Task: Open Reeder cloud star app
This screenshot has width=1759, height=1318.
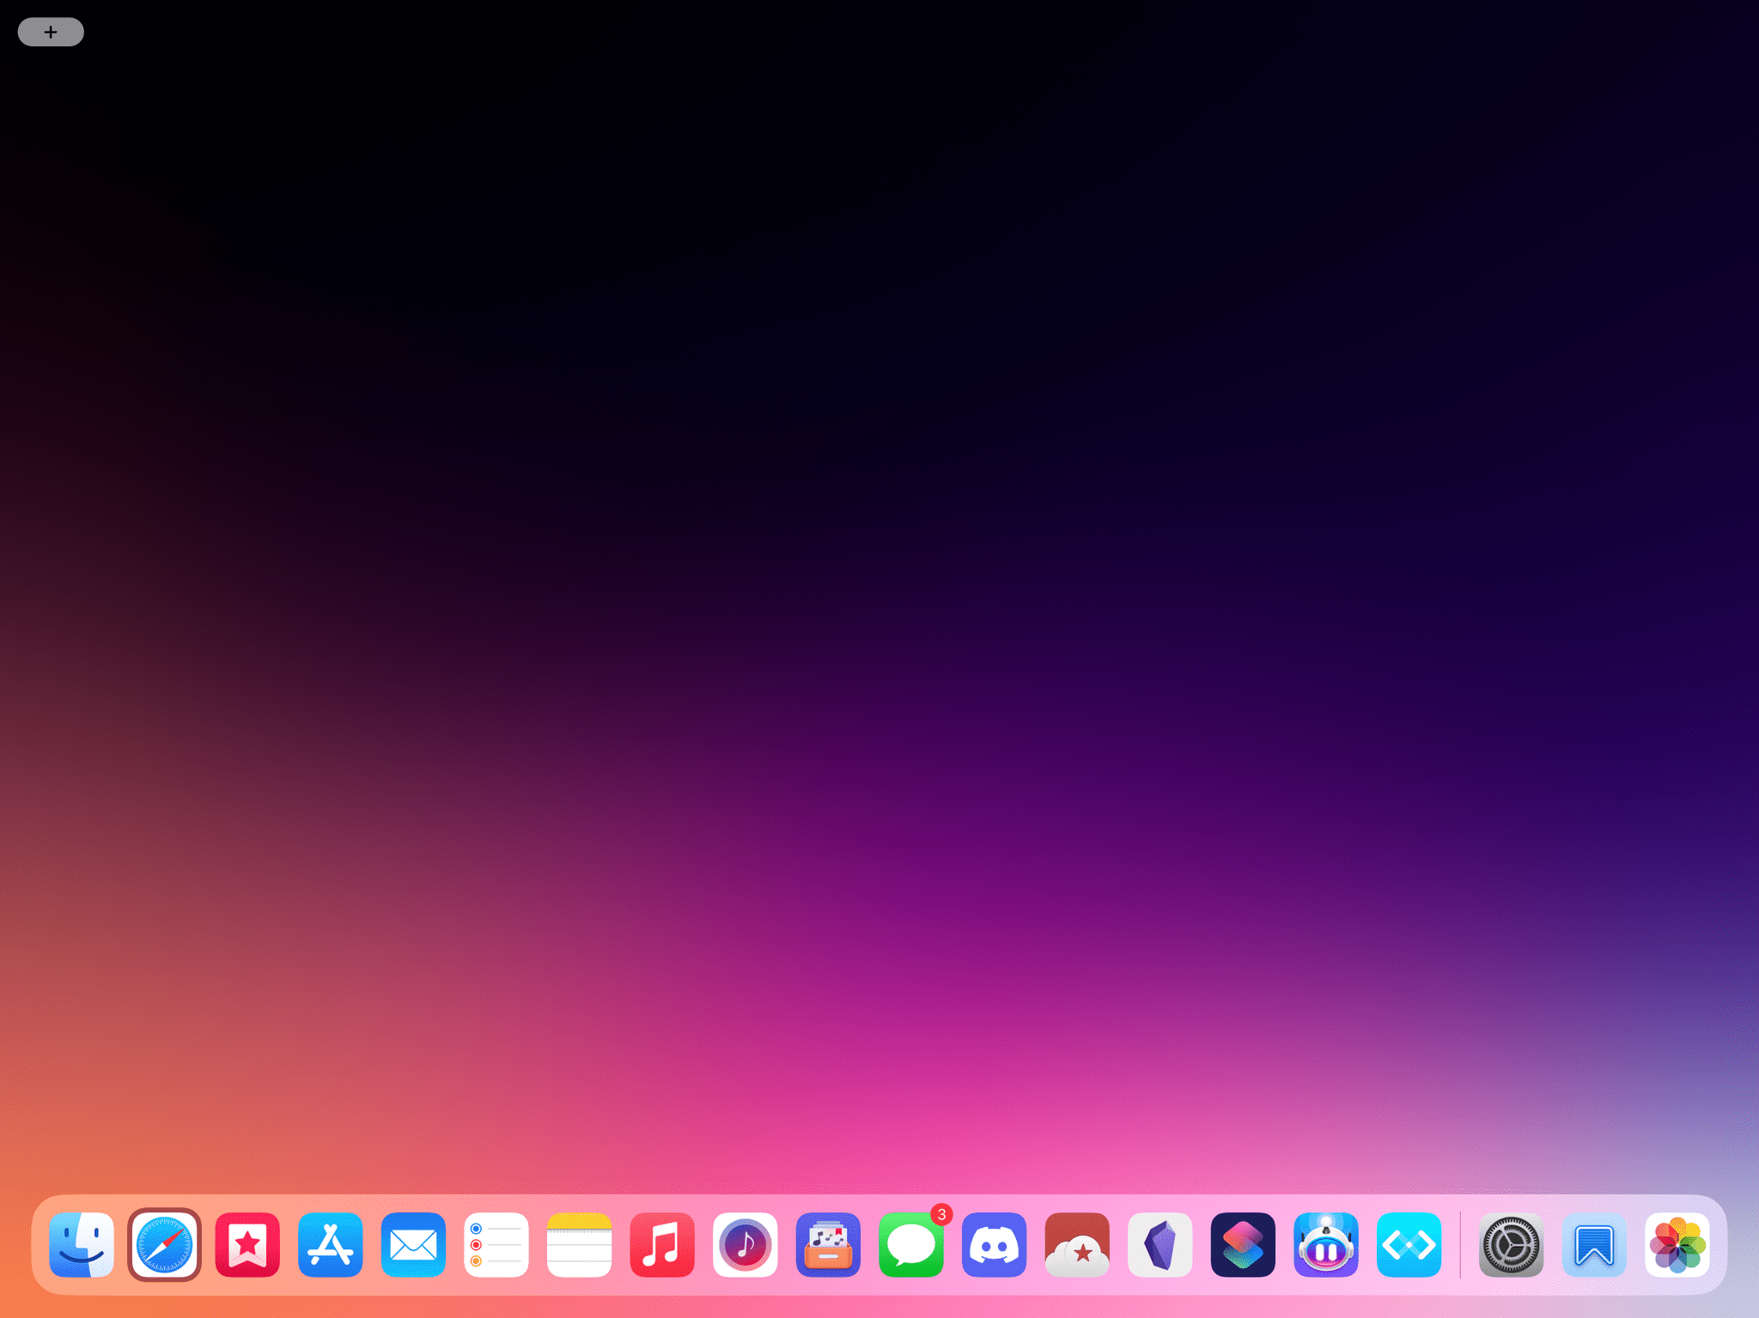Action: pyautogui.click(x=1077, y=1244)
